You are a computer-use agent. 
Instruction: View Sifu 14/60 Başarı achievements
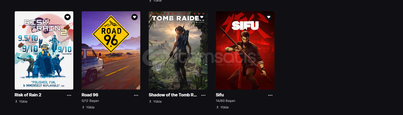[226, 101]
